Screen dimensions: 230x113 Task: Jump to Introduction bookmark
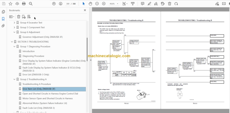pos(29,51)
